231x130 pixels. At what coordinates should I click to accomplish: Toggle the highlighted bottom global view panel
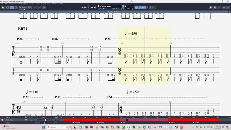12,7
